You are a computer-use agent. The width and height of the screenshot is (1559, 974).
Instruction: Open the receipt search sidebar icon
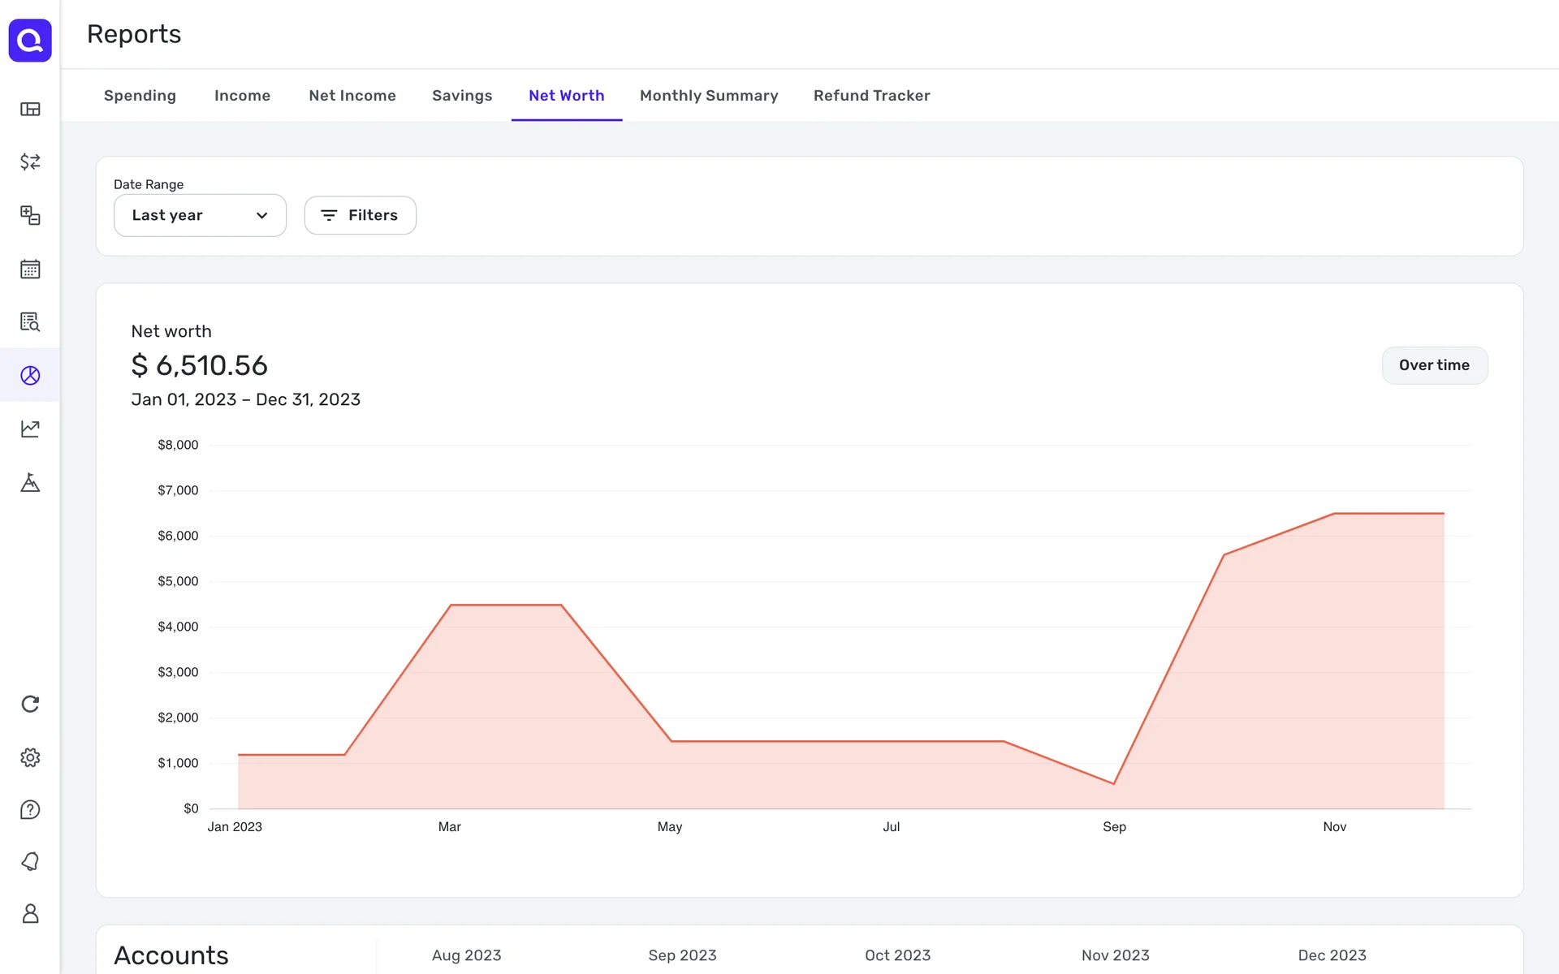tap(30, 321)
